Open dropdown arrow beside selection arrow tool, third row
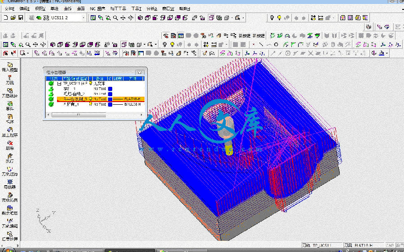404x252 pixels. (28, 53)
